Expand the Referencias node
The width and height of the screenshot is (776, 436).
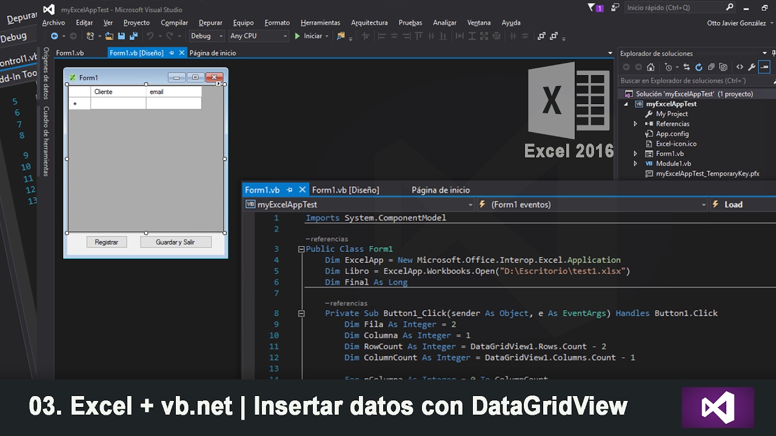635,124
